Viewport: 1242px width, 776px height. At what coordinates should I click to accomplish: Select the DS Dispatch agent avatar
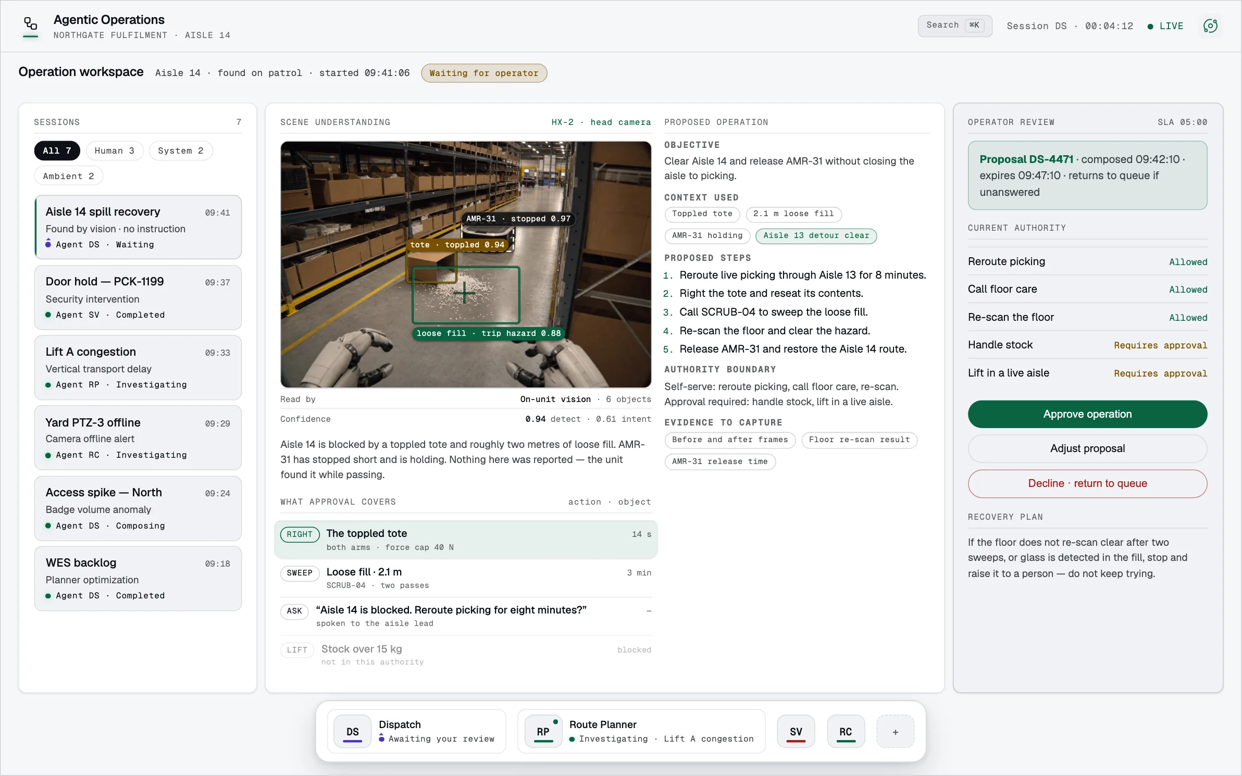(353, 732)
